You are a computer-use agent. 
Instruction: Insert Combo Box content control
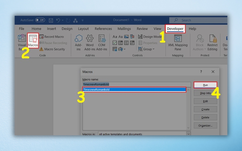tap(120, 43)
